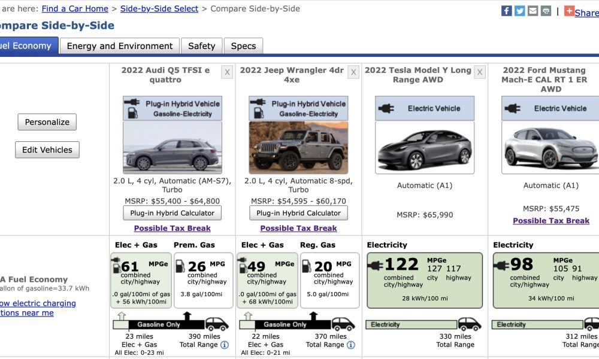Open the info icon beside Audi's 390 miles range
Image resolution: width=599 pixels, height=359 pixels.
[x=225, y=345]
